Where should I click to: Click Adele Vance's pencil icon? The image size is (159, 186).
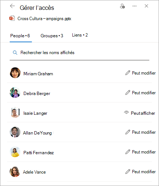point(128,171)
